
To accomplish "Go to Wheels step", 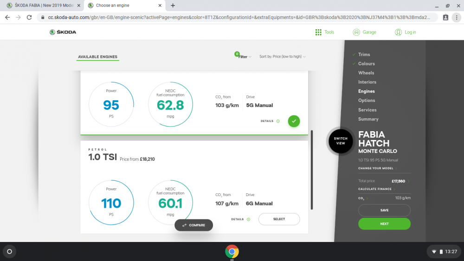I will pyautogui.click(x=366, y=73).
